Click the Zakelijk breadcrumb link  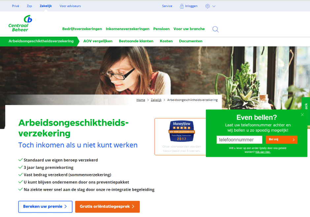(156, 100)
